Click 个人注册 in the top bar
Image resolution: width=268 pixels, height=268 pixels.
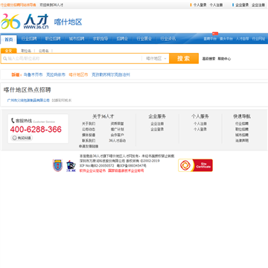click(x=216, y=4)
